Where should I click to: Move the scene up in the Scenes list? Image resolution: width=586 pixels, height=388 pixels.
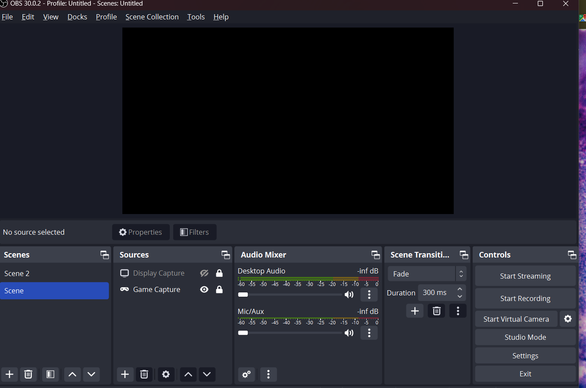coord(72,374)
